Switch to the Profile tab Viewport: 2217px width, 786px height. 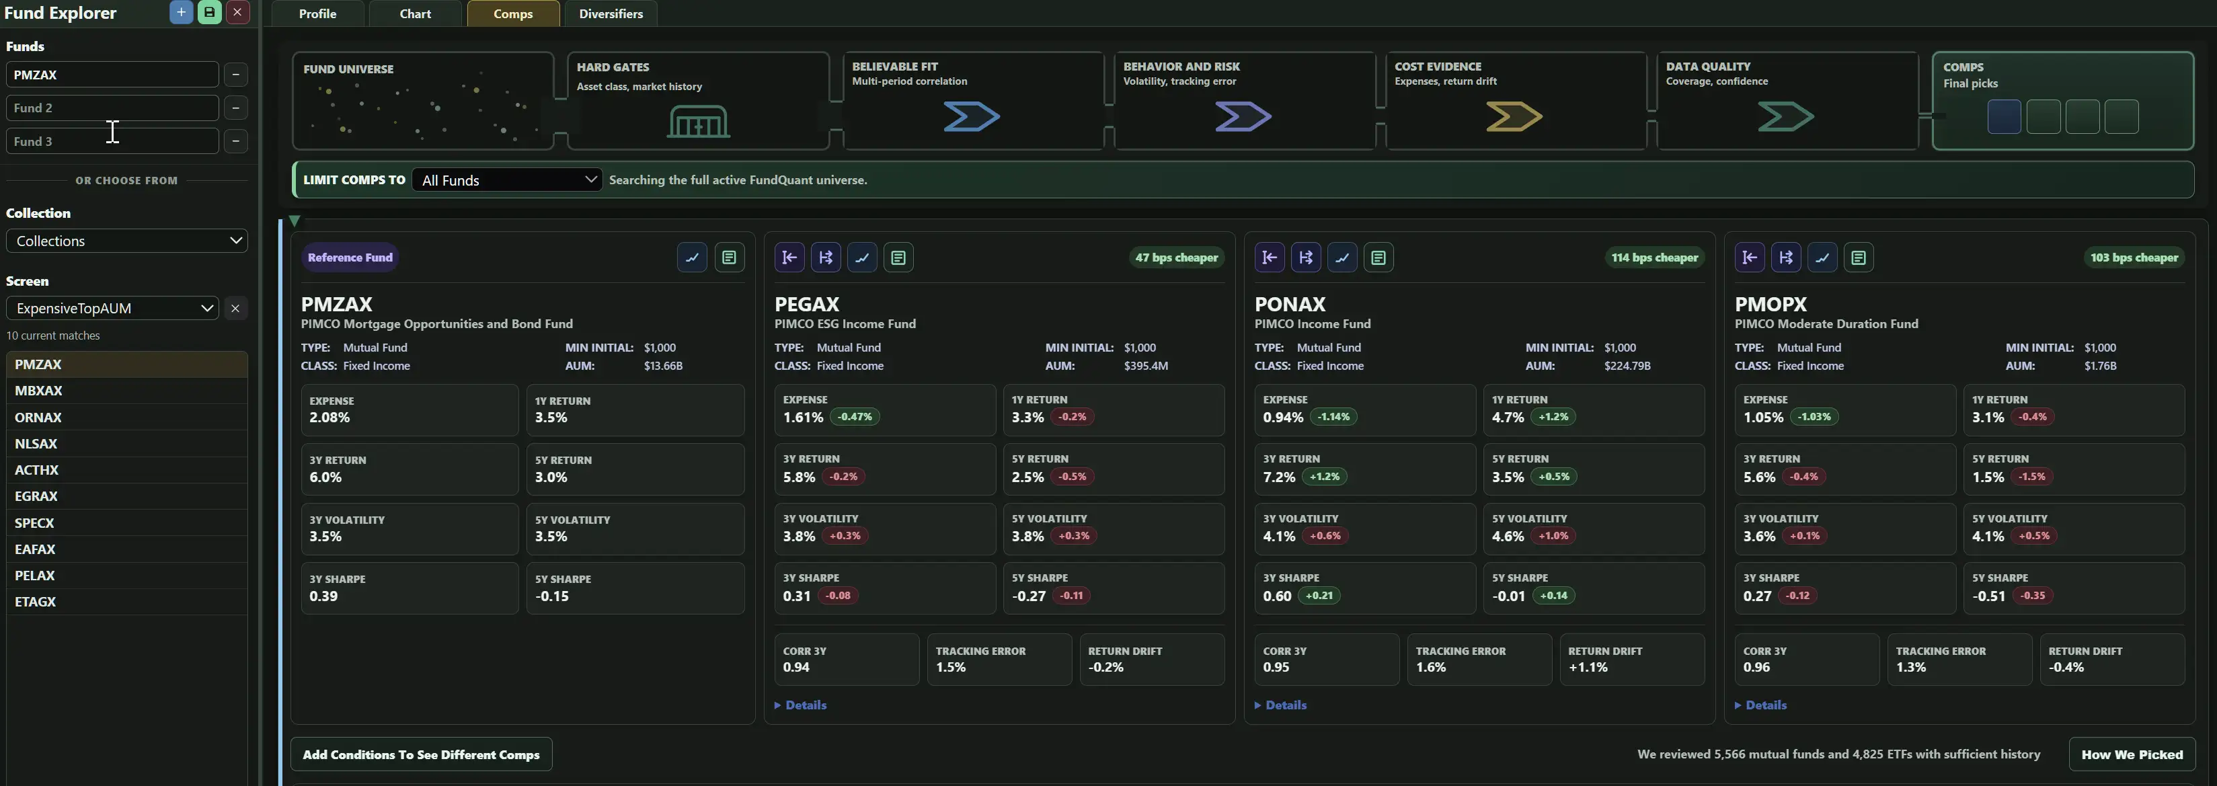[317, 13]
